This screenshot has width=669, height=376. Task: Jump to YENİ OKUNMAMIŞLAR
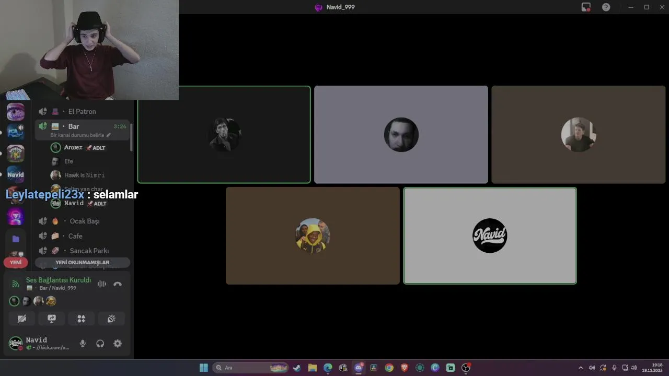pos(83,262)
